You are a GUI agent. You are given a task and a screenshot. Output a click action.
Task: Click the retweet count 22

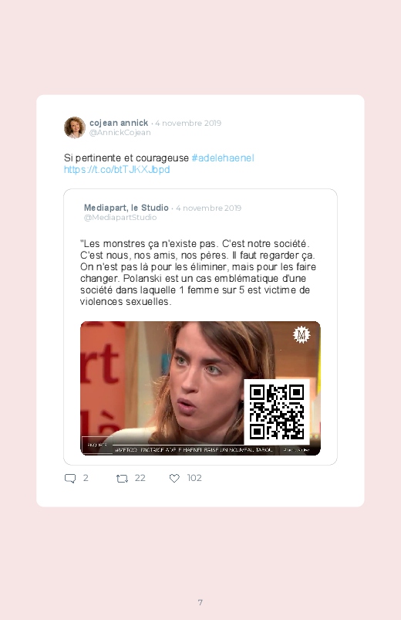click(x=140, y=478)
